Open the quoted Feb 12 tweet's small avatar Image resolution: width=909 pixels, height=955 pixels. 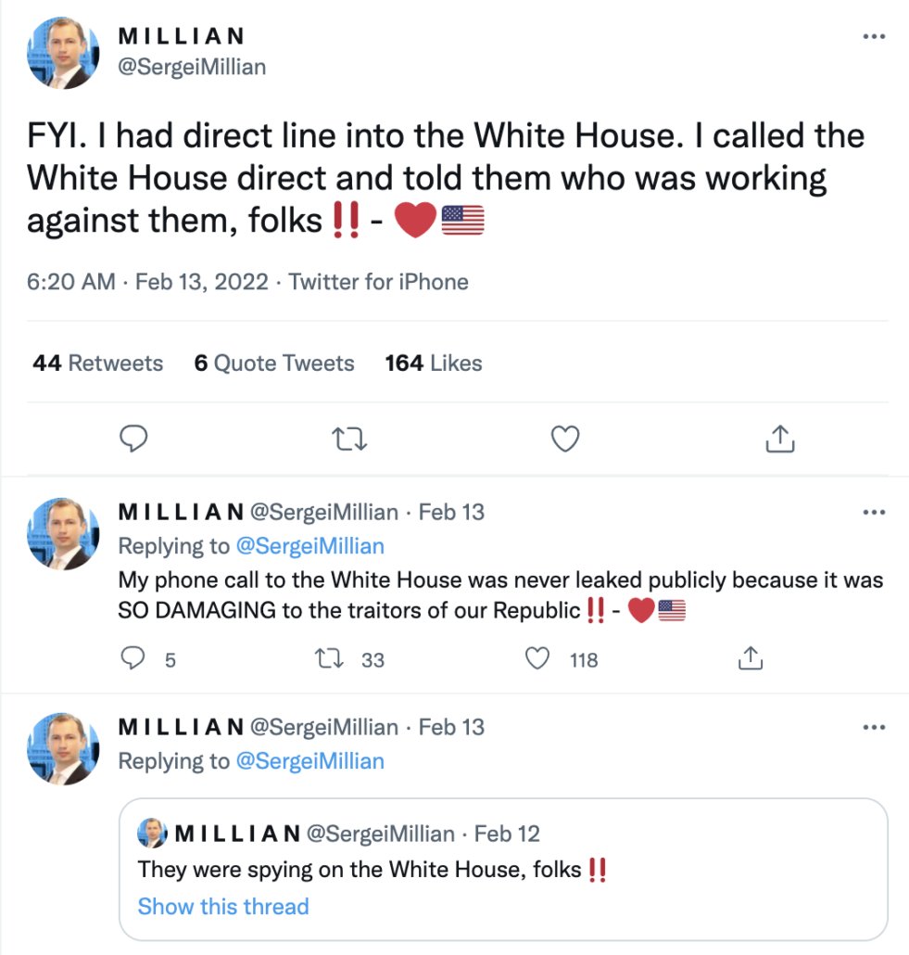point(152,834)
